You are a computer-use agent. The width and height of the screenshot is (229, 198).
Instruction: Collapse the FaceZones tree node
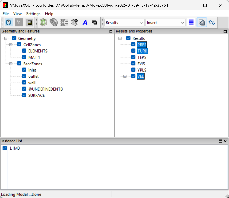tap(11, 64)
